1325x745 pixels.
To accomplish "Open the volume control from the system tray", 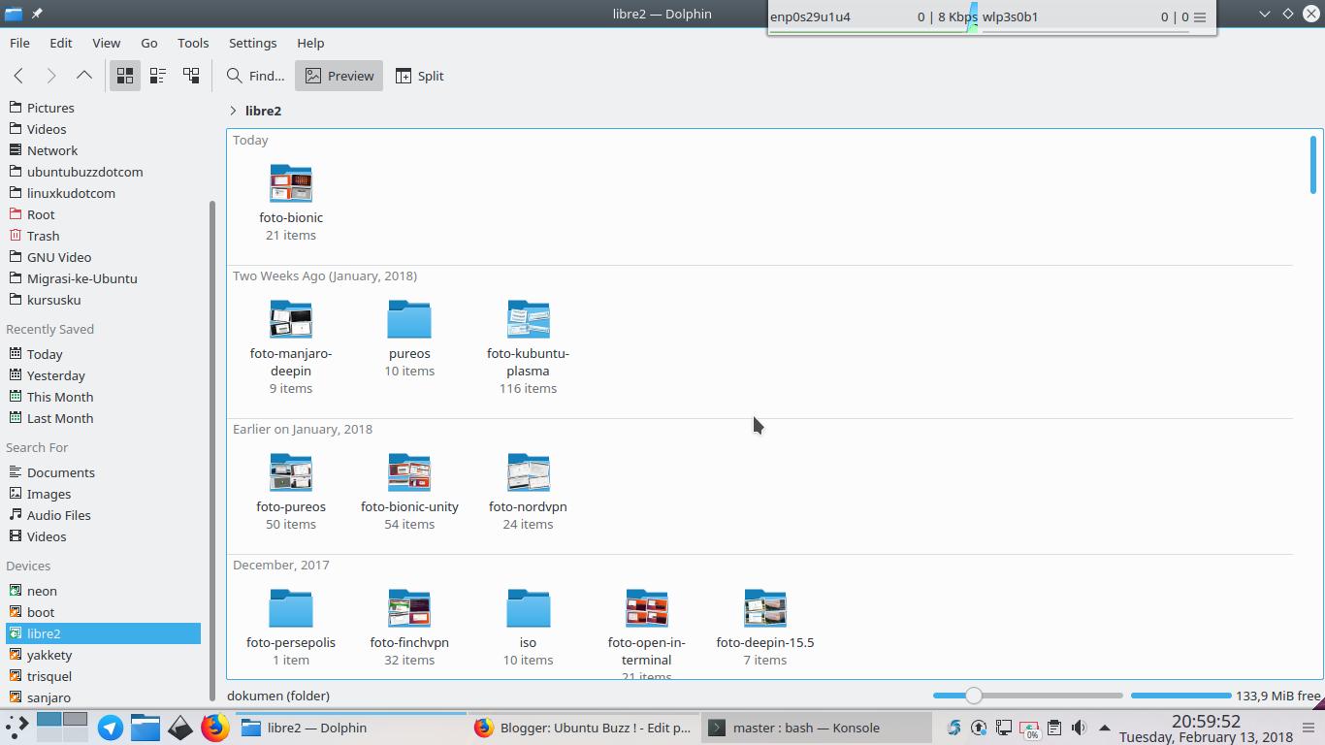I will coord(1078,728).
